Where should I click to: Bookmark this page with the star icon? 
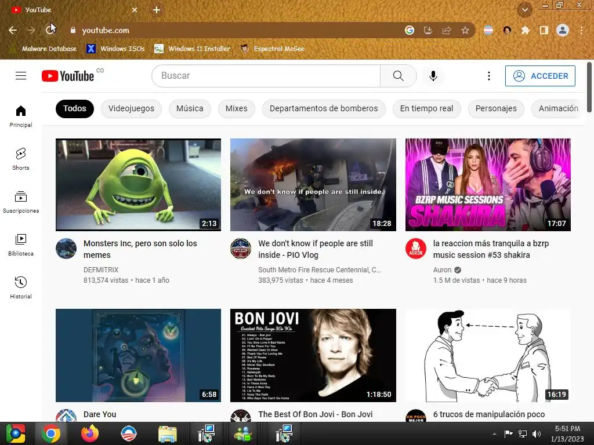(x=465, y=30)
